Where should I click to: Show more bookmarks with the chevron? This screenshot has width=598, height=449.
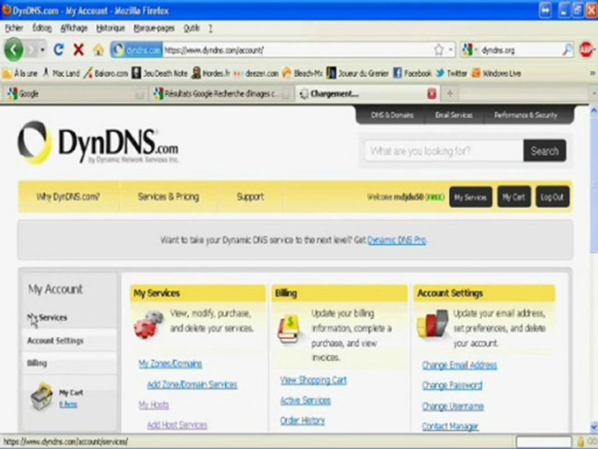tap(592, 73)
